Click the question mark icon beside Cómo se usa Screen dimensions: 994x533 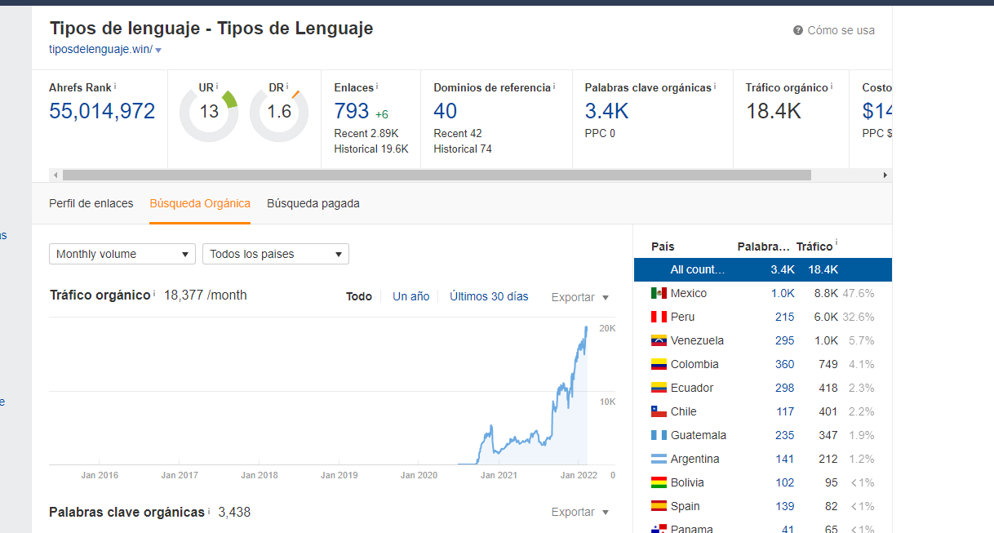[x=798, y=30]
